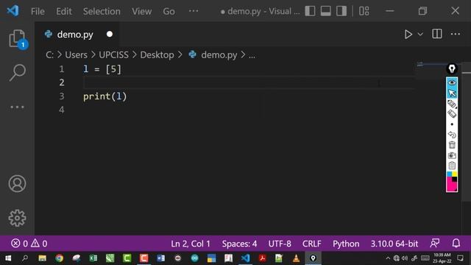Open Google Chrome from the taskbar
471x265 pixels.
coord(59,258)
